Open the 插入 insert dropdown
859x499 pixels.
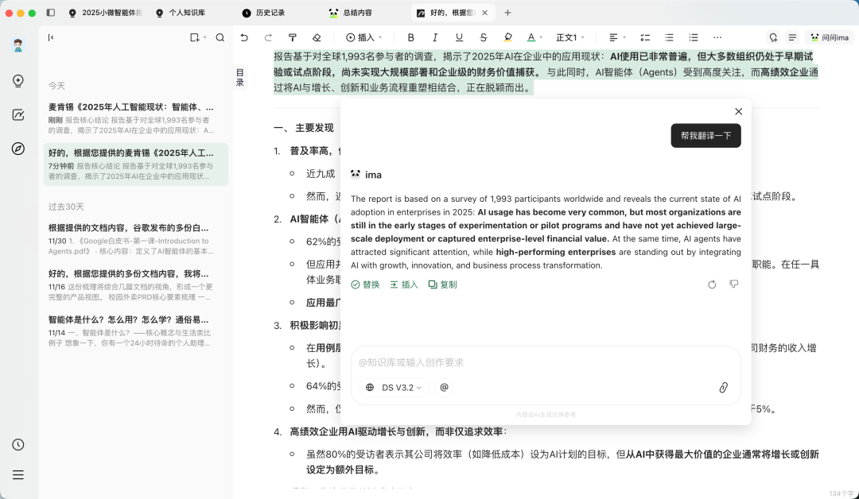click(366, 37)
